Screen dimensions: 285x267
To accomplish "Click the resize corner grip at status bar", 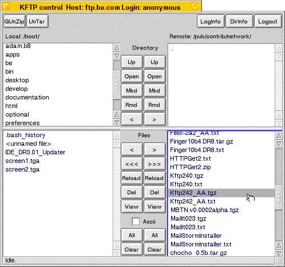I will (279, 261).
